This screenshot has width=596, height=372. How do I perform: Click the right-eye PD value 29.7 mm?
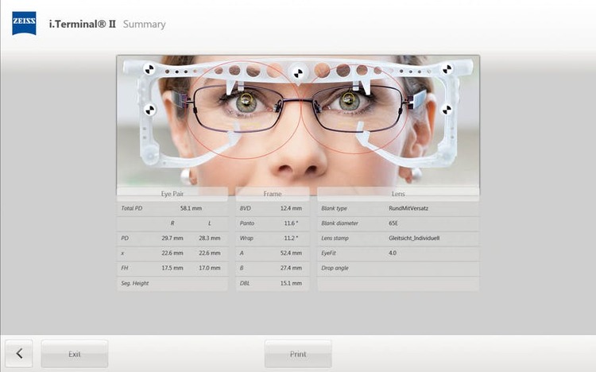click(172, 238)
